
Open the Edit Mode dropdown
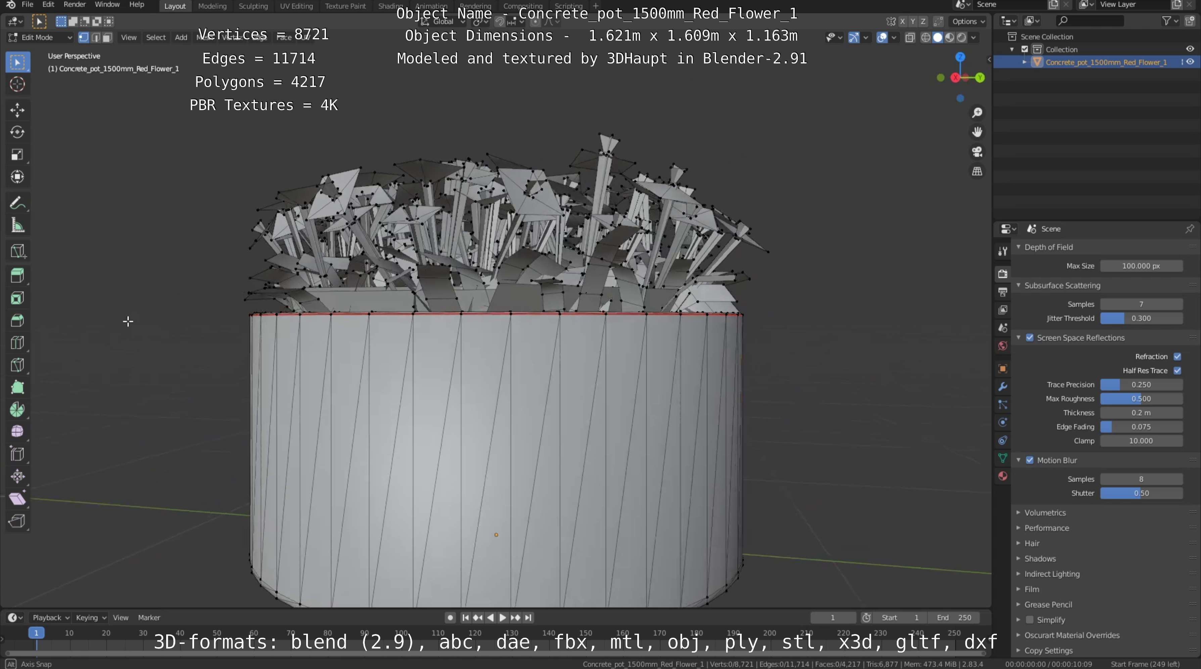tap(41, 38)
